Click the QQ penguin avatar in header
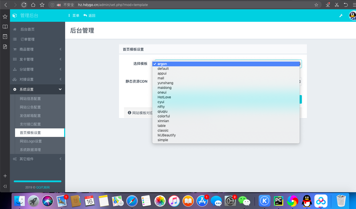The width and height of the screenshot is (356, 209). [x=352, y=16]
